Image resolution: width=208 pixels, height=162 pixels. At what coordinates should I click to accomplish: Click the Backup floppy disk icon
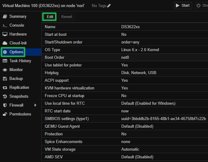(5, 79)
